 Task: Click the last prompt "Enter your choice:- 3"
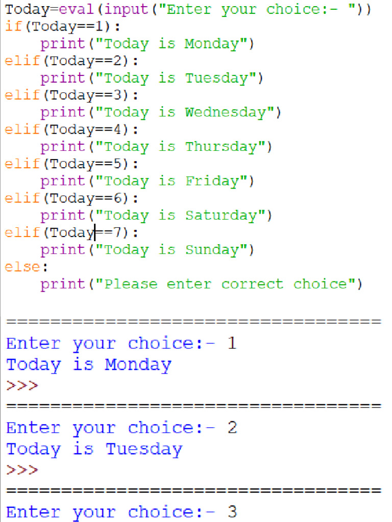point(121,512)
